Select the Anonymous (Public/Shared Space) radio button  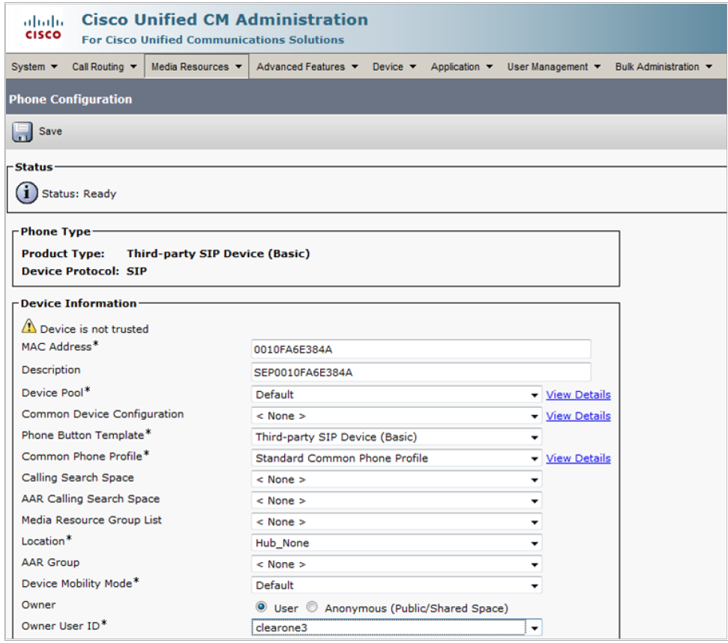tap(312, 607)
